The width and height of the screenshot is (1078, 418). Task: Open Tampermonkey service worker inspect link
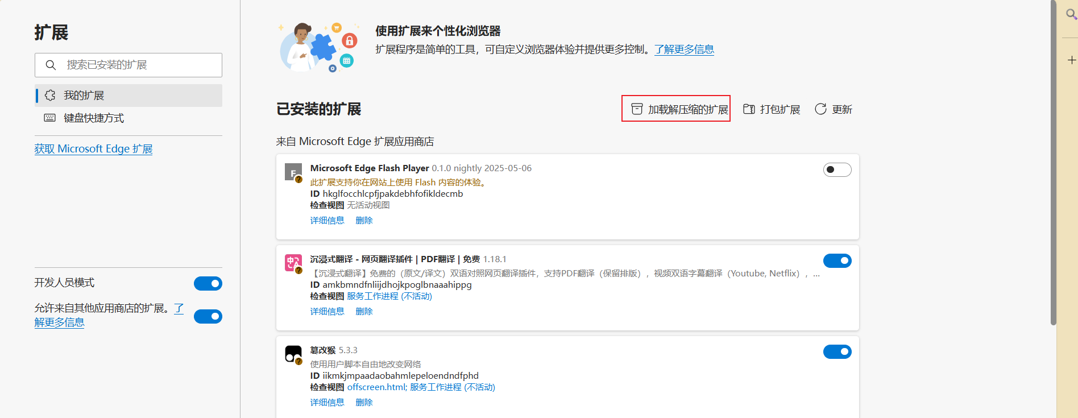453,387
